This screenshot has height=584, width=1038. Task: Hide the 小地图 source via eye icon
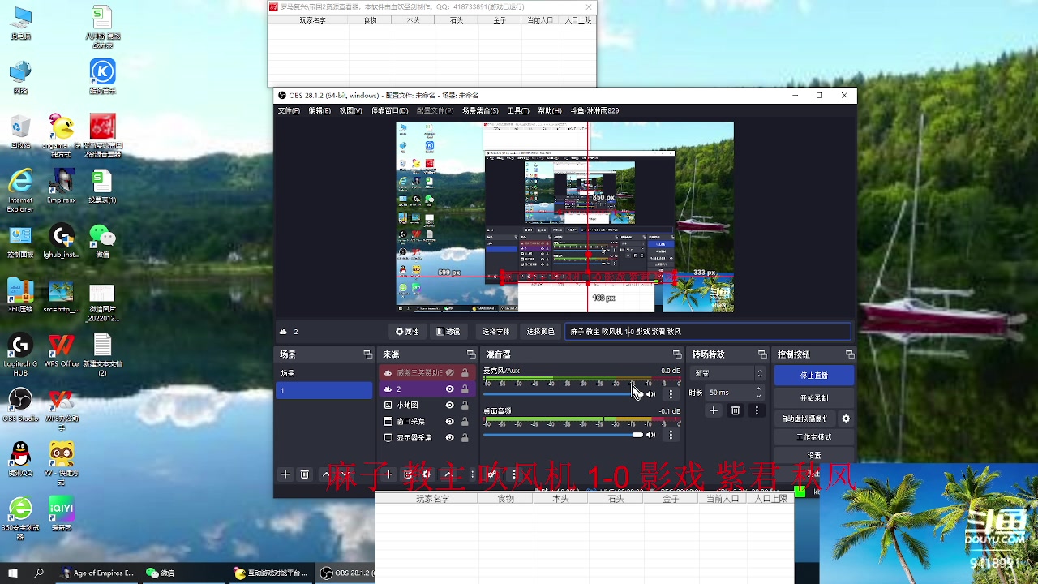(449, 406)
